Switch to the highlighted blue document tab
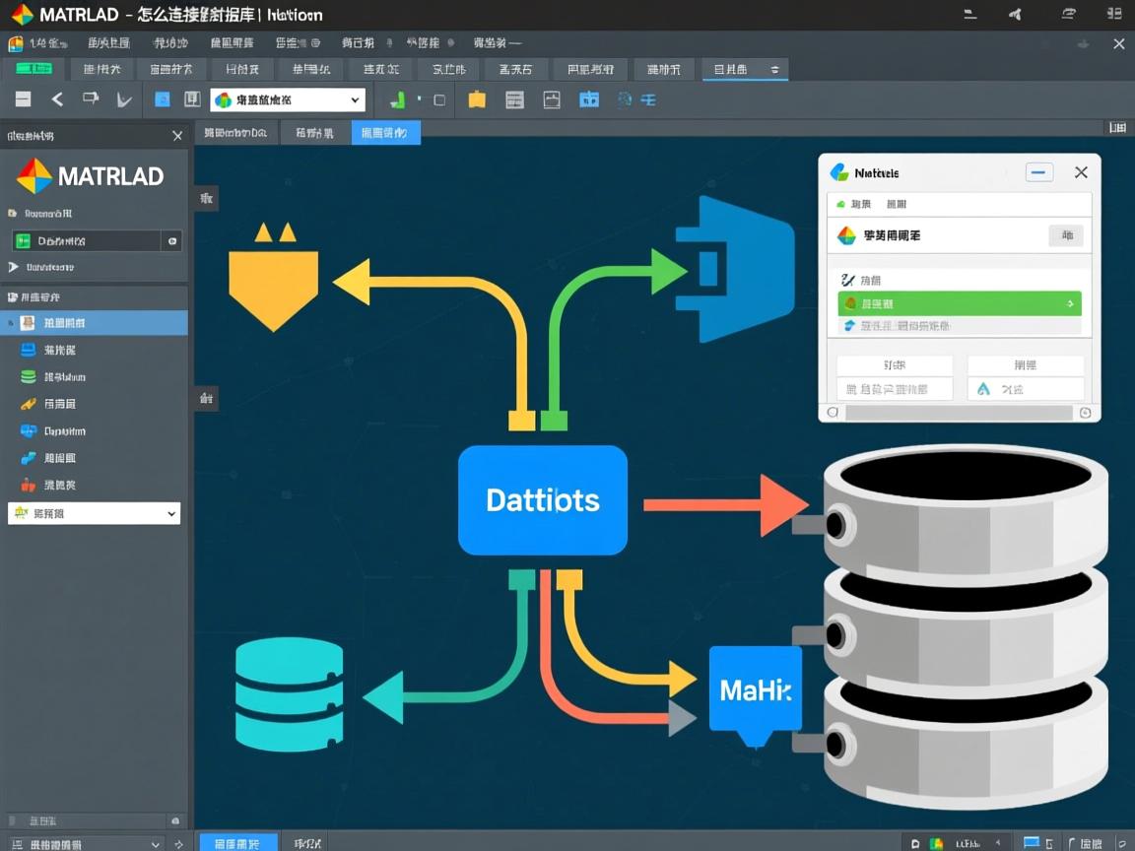 coord(385,133)
